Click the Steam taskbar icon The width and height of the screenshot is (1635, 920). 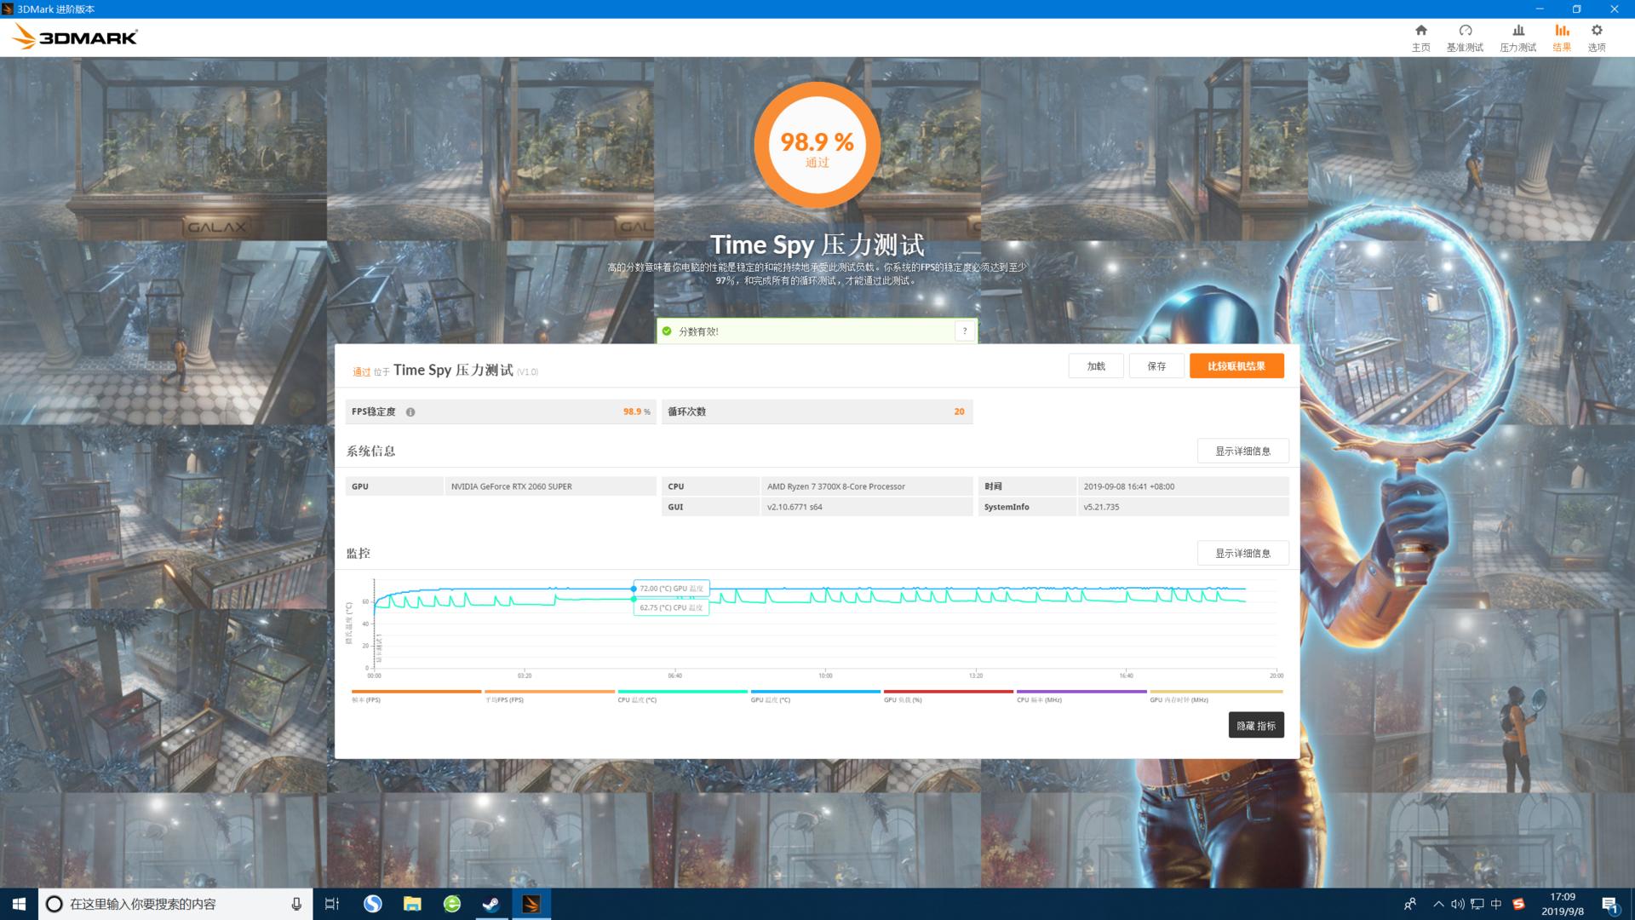point(491,904)
